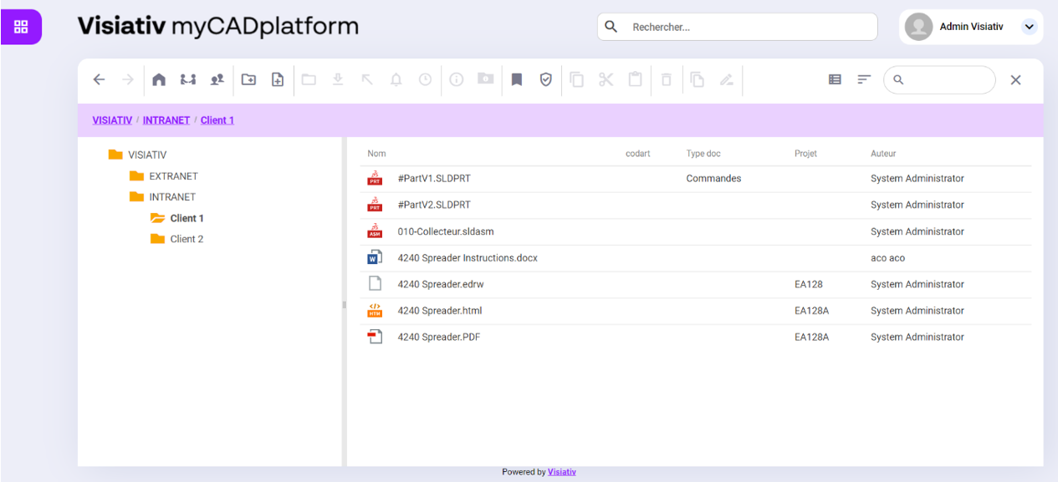Select the Client 2 folder in tree

click(187, 239)
